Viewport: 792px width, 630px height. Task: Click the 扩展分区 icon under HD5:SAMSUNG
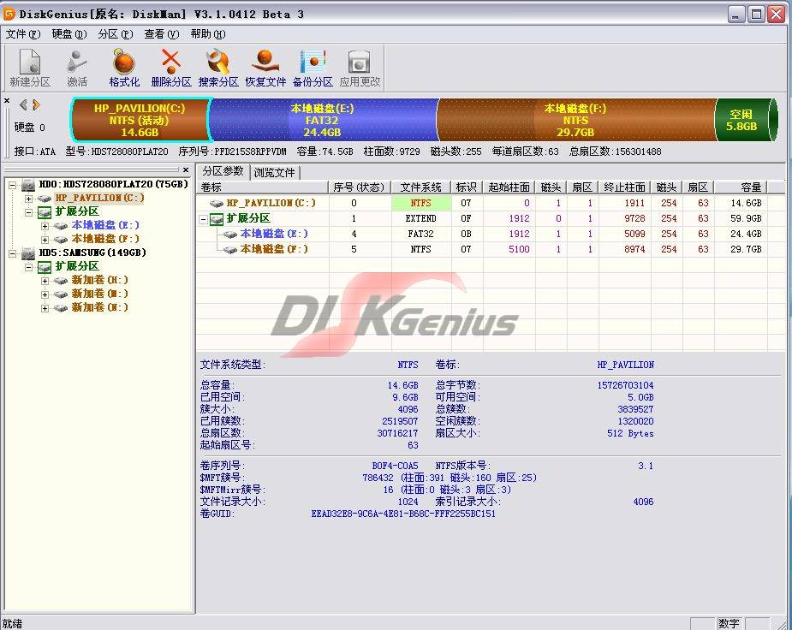[x=45, y=267]
